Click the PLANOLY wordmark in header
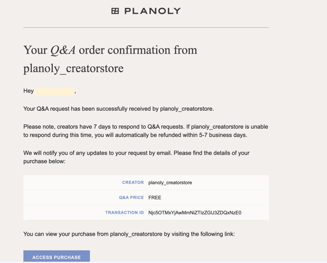The image size is (327, 263). tap(152, 11)
